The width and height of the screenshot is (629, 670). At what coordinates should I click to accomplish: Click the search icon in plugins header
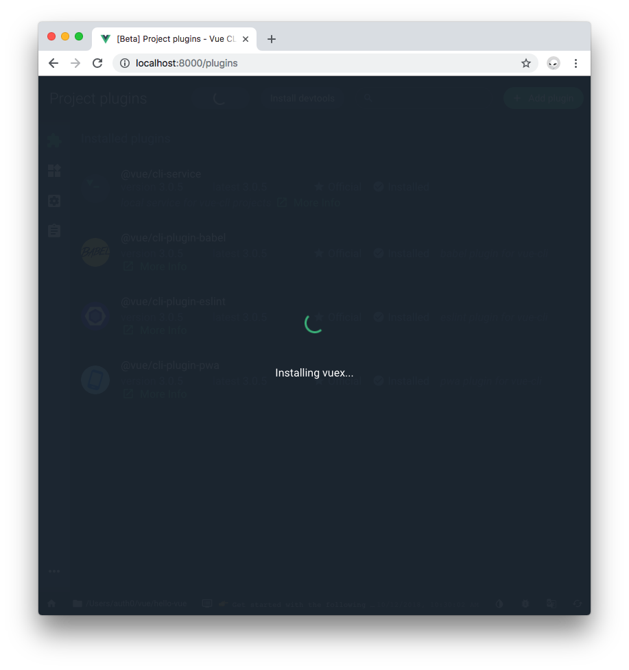[368, 98]
